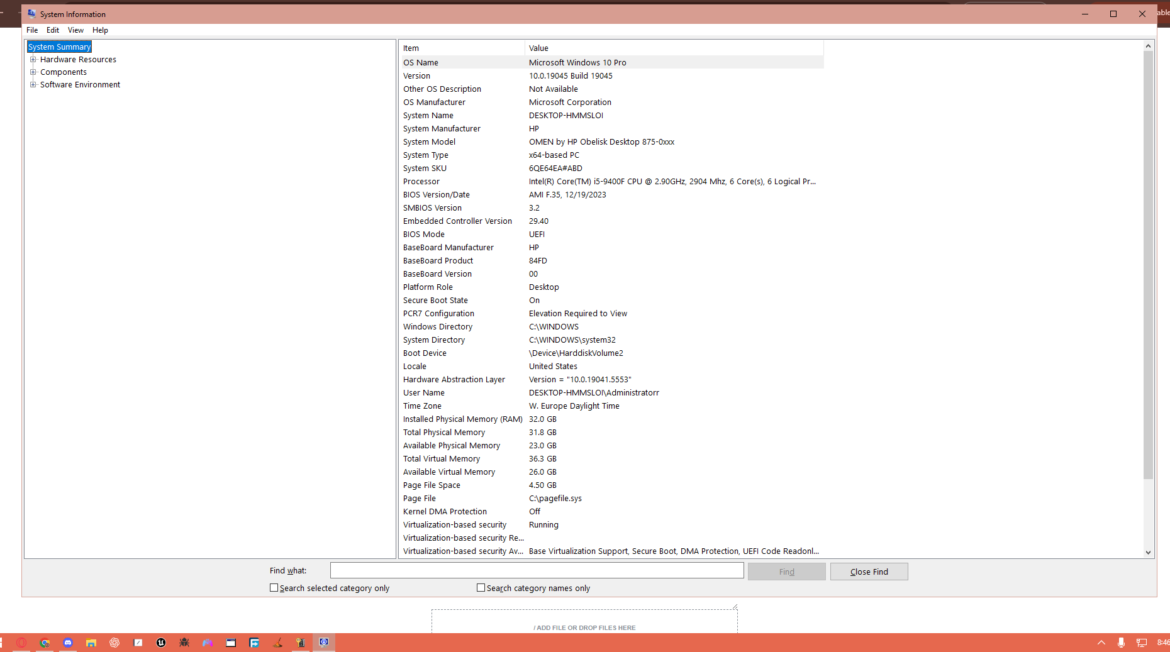Check 'Search selected category only' box

click(x=274, y=588)
